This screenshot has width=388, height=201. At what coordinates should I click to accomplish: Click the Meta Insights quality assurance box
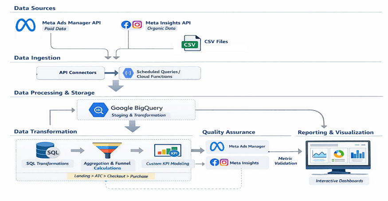238,162
